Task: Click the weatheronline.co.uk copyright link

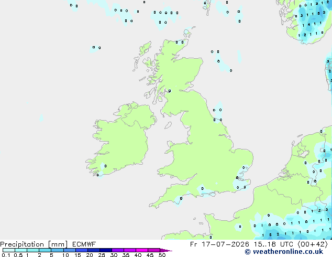Action: tap(284, 252)
